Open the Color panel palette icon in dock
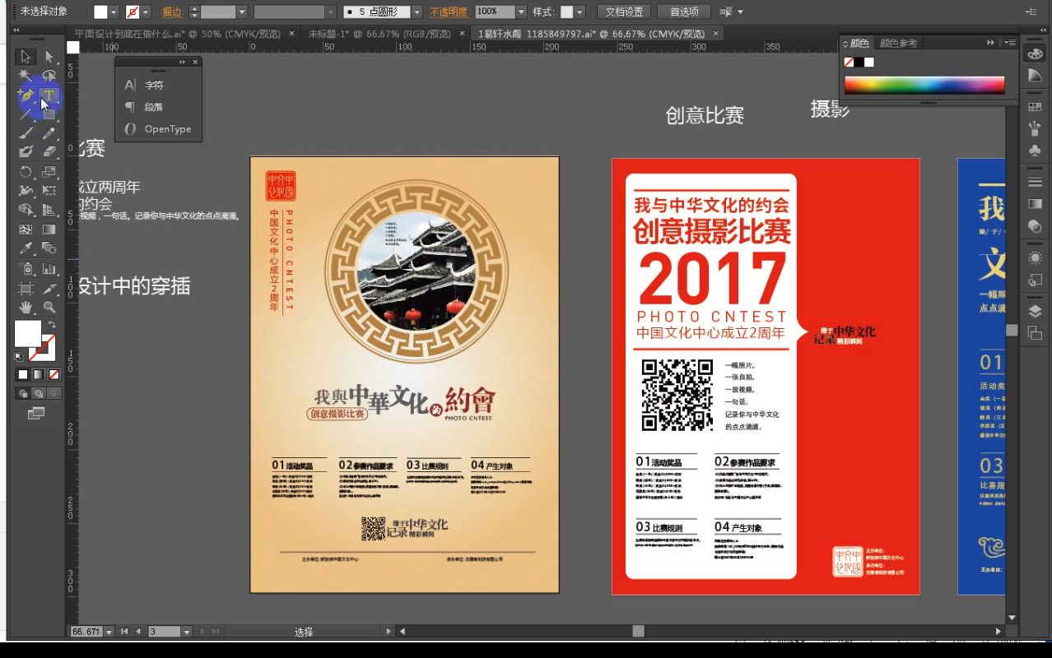 [1035, 54]
